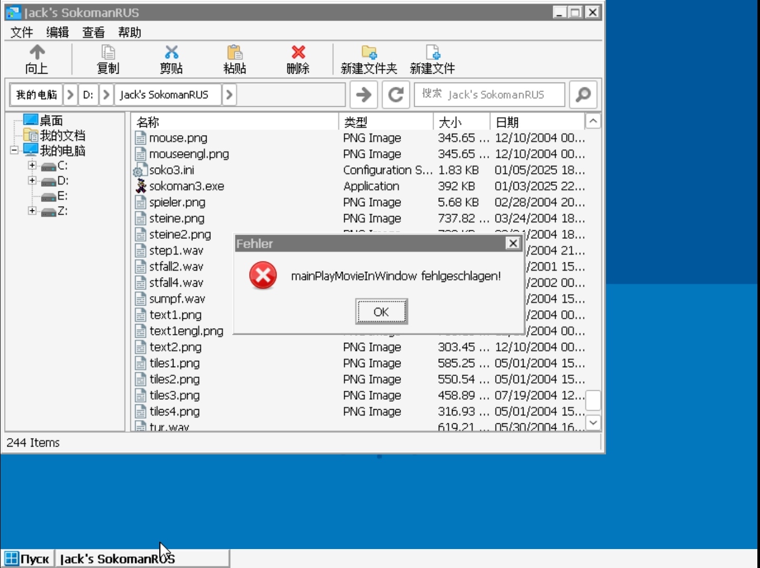Select the file tiles2.png
This screenshot has width=760, height=568.
pos(174,380)
